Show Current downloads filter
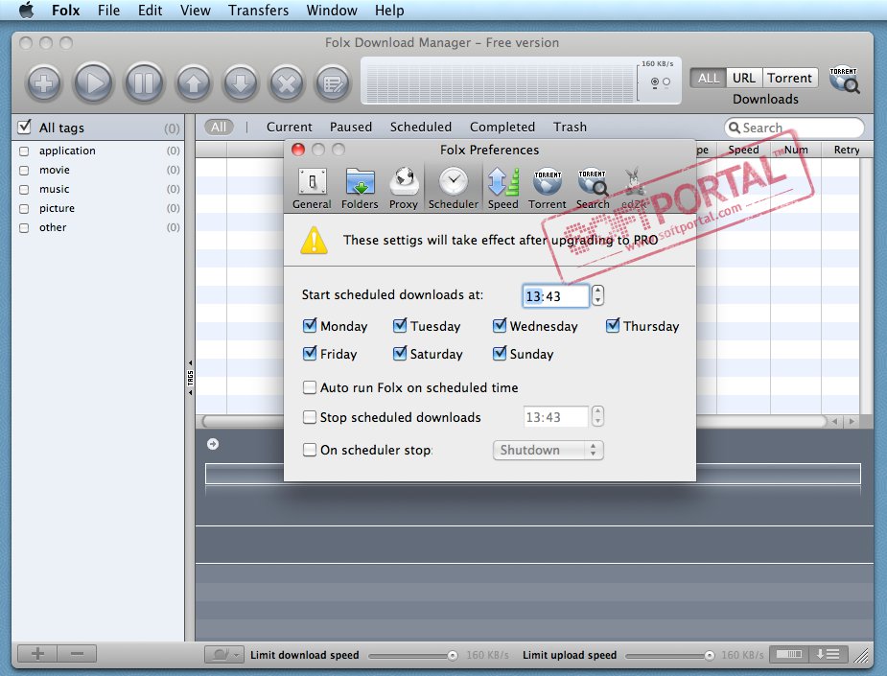The image size is (887, 676). coord(289,127)
